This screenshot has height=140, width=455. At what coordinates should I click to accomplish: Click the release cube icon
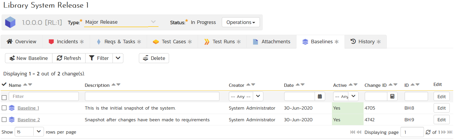pos(10,22)
